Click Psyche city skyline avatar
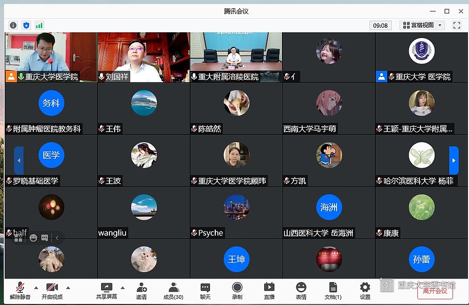This screenshot has width=469, height=305. click(236, 207)
